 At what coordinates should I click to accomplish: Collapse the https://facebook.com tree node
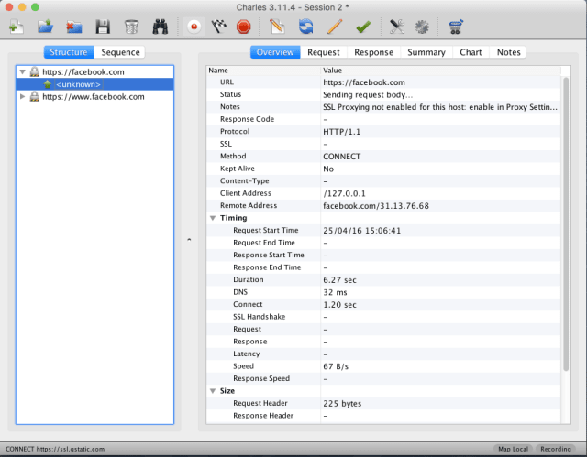pos(22,71)
